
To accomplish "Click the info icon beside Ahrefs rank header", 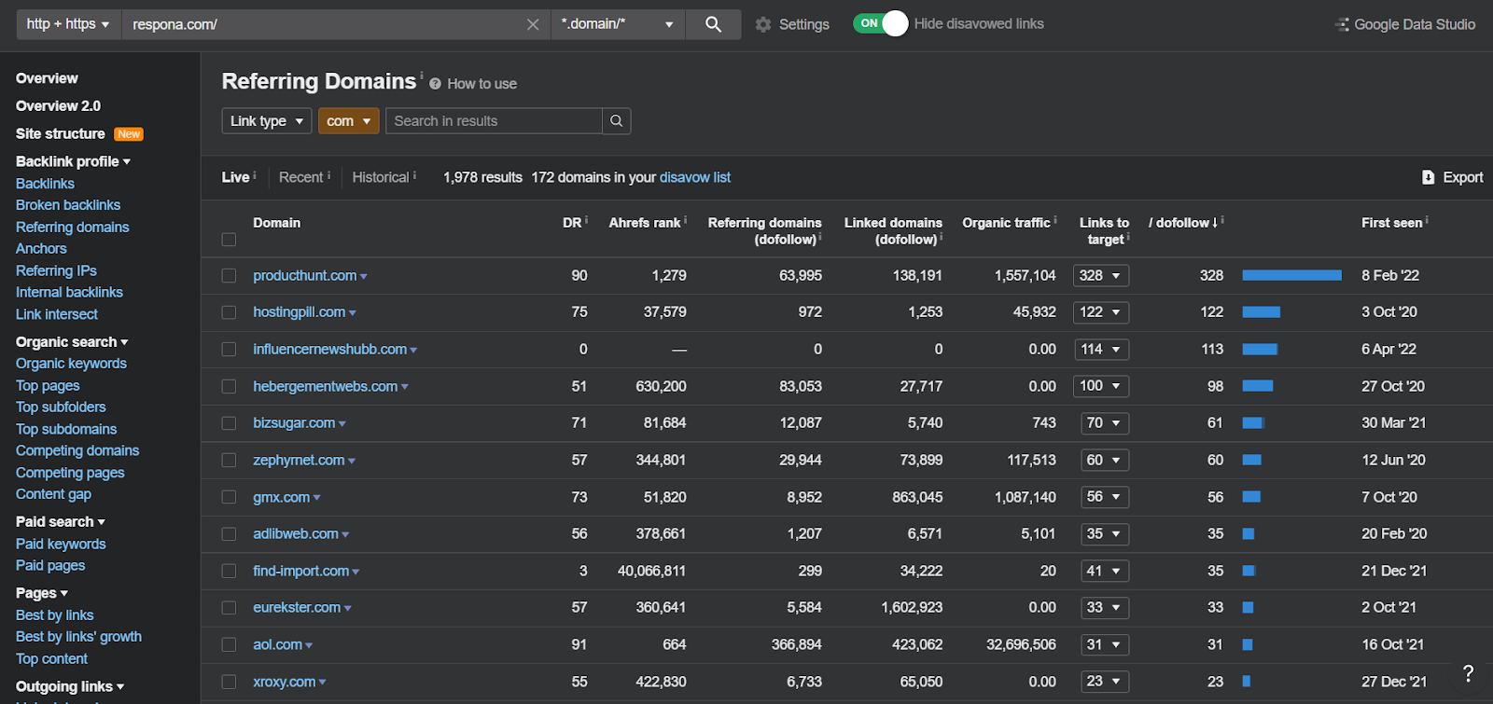I will click(685, 220).
